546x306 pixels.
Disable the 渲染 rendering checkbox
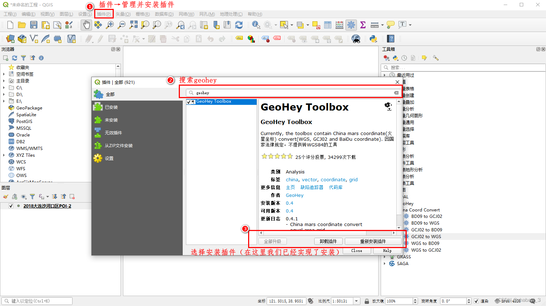coord(476,301)
